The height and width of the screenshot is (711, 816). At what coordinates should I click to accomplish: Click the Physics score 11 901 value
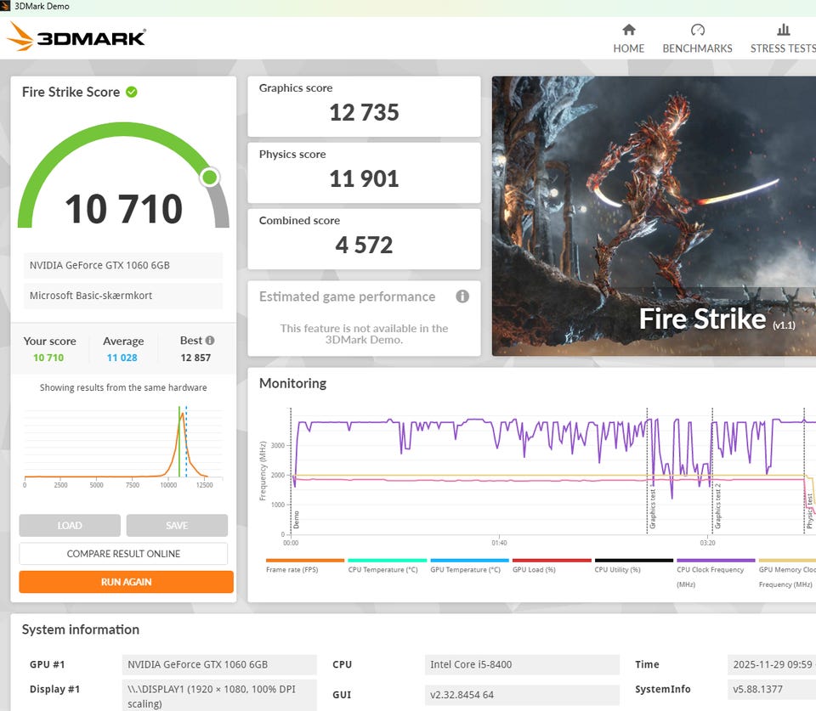(365, 179)
